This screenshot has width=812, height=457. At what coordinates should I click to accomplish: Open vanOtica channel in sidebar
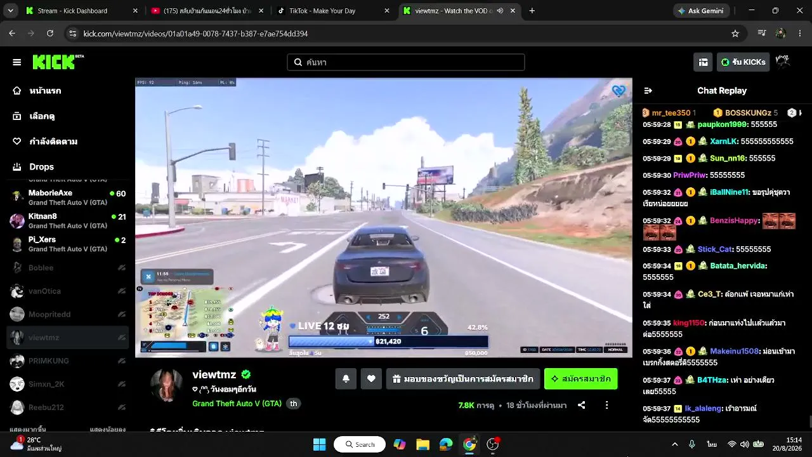[68, 291]
